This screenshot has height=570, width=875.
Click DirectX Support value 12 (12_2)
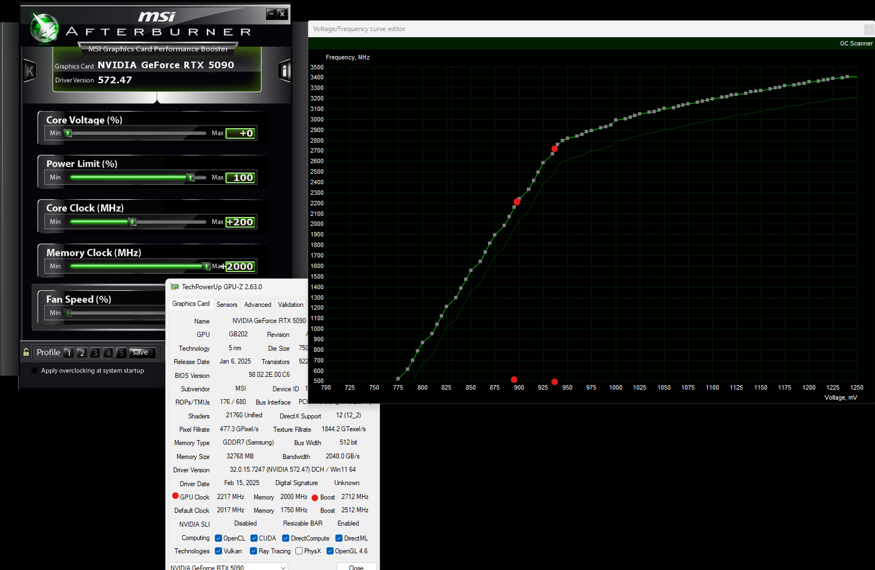point(348,415)
